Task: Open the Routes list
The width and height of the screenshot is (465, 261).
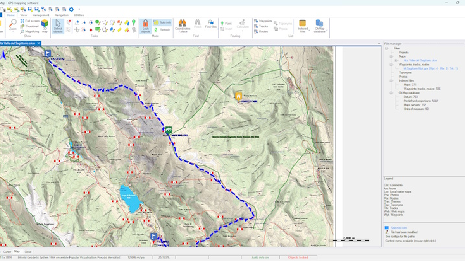Action: pyautogui.click(x=261, y=32)
